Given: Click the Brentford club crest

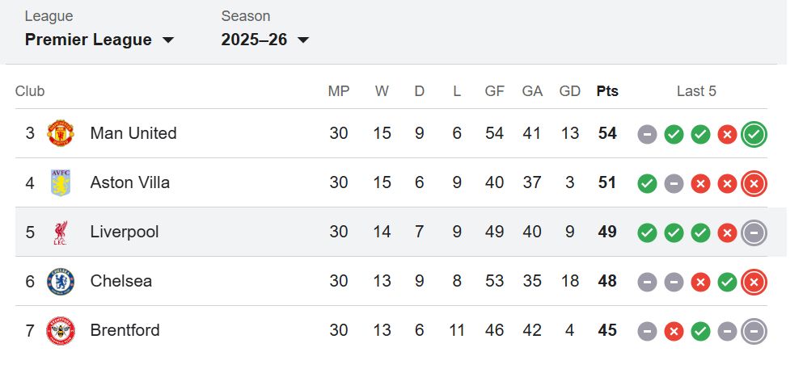Looking at the screenshot, I should click(61, 330).
